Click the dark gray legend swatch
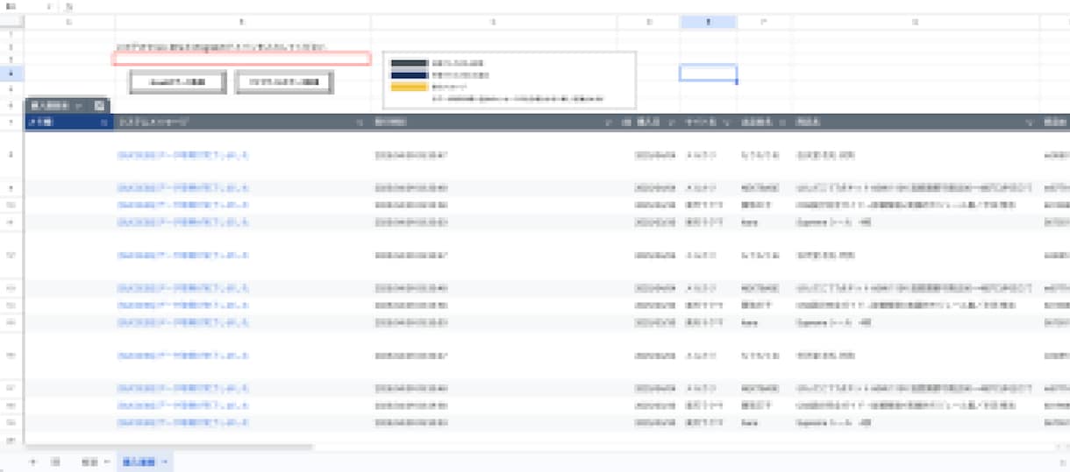Image resolution: width=1070 pixels, height=472 pixels. pos(409,64)
